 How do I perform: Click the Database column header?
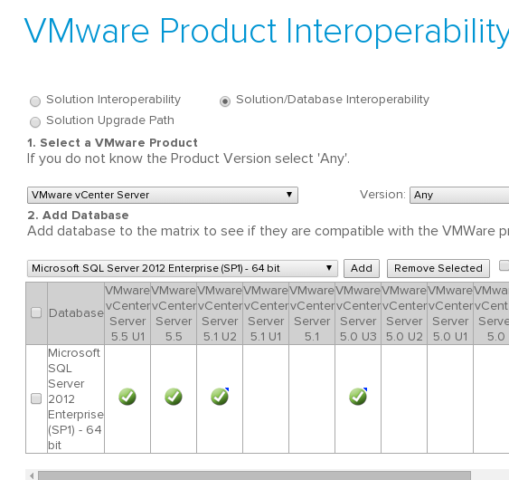click(x=76, y=313)
